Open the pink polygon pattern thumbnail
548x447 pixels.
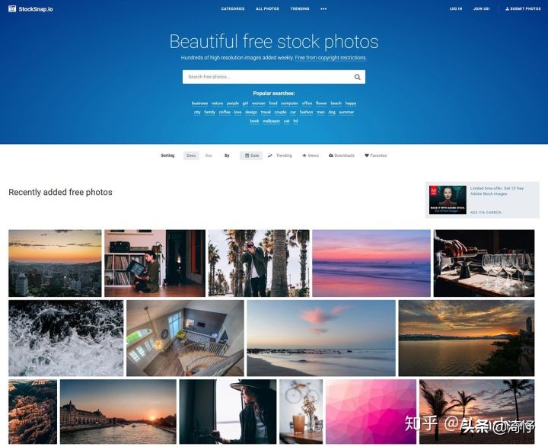(x=371, y=412)
